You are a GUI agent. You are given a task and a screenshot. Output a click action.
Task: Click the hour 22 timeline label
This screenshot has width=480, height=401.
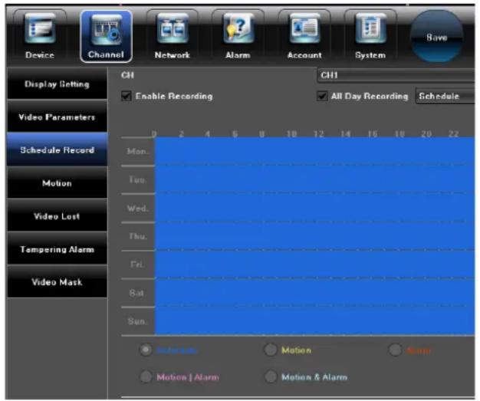[x=453, y=133]
